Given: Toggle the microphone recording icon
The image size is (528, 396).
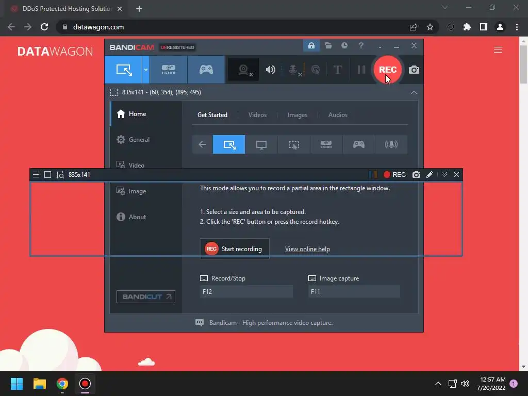Looking at the screenshot, I should [x=293, y=70].
